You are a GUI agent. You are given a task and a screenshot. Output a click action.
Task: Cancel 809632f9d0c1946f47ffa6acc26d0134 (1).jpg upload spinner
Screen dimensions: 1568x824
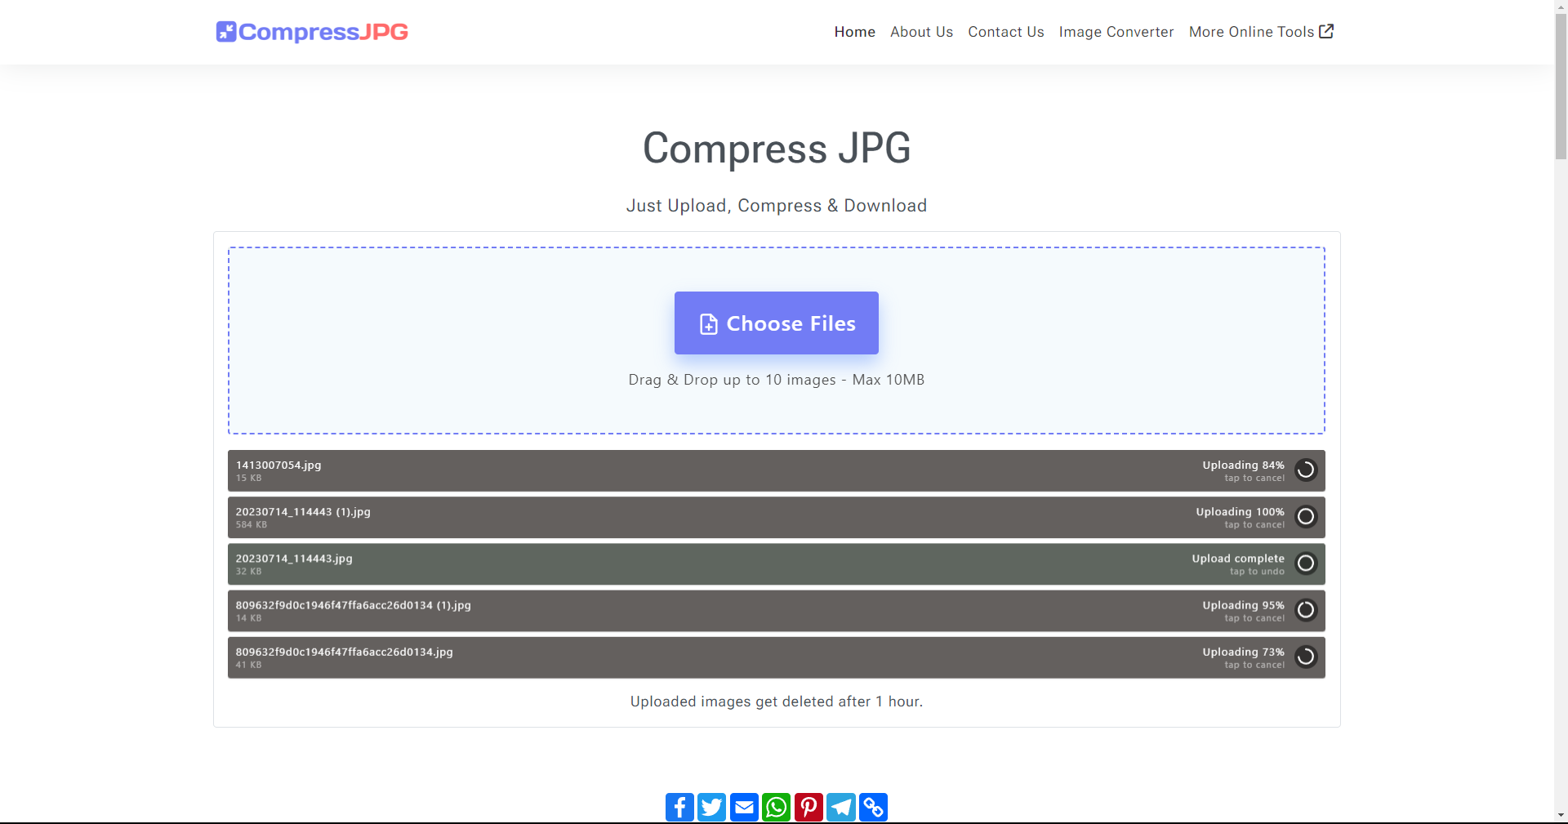coord(1306,609)
